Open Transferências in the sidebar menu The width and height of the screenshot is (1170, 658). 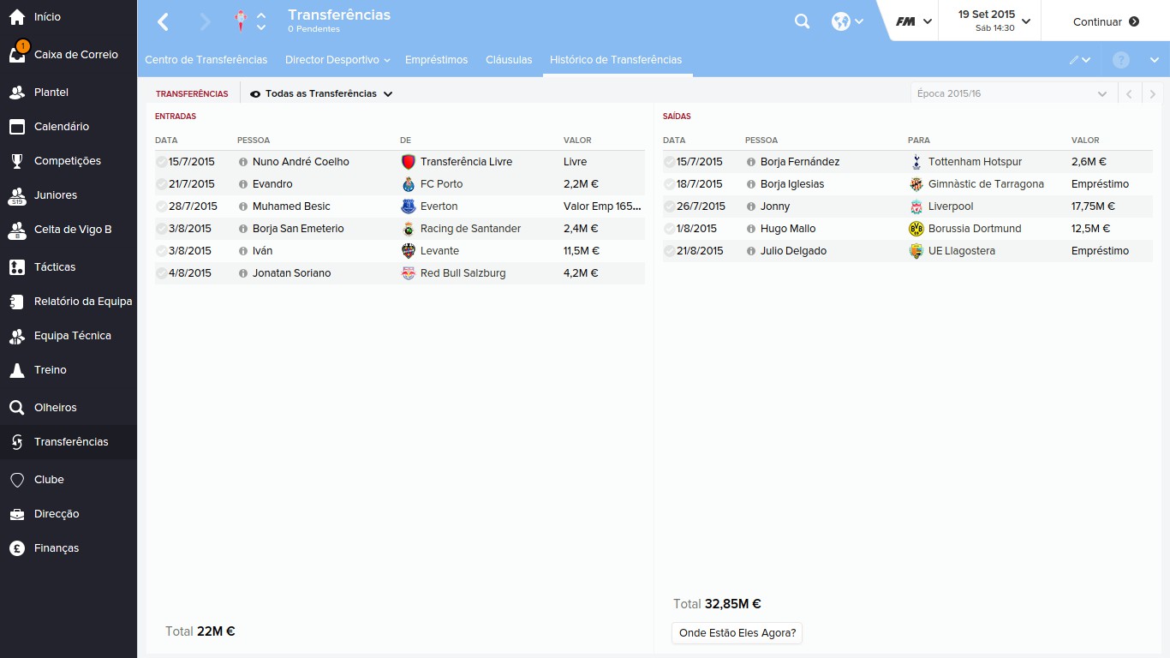pyautogui.click(x=69, y=442)
